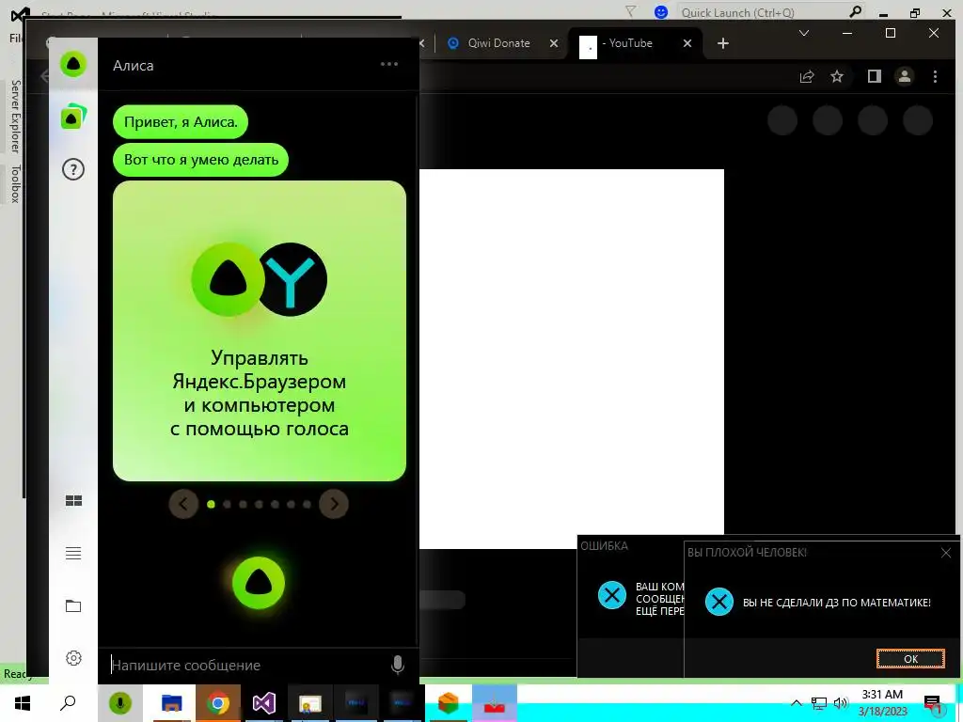Click Visual Studio Quick Launch search box
The height and width of the screenshot is (722, 963).
click(x=769, y=12)
